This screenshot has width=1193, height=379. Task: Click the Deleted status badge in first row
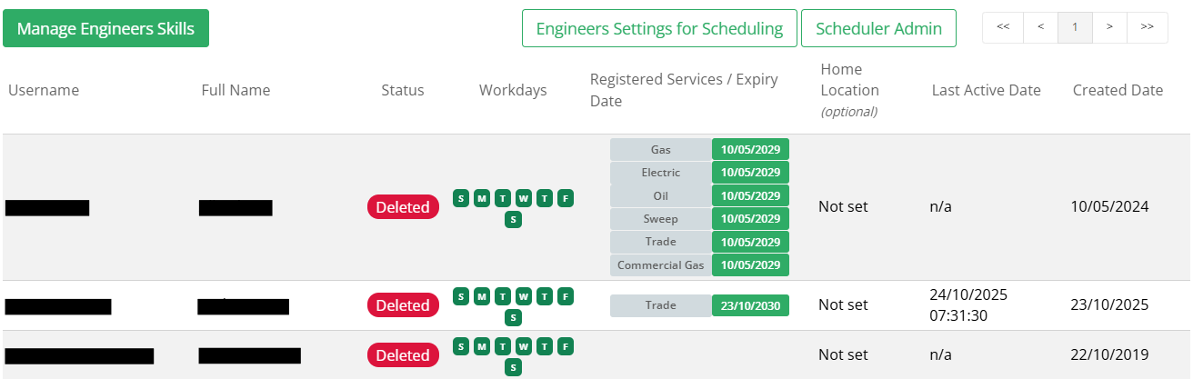click(x=403, y=207)
